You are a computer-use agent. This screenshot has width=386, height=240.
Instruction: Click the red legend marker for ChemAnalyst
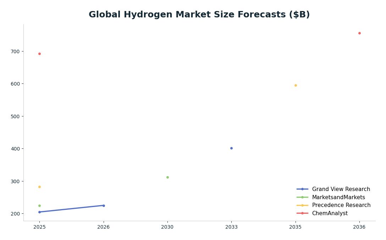(303, 213)
